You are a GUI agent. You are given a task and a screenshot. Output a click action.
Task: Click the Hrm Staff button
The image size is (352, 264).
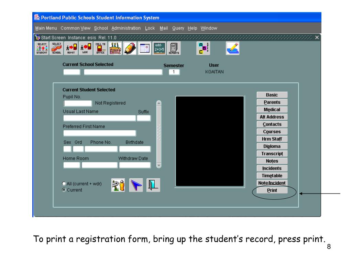[272, 139]
